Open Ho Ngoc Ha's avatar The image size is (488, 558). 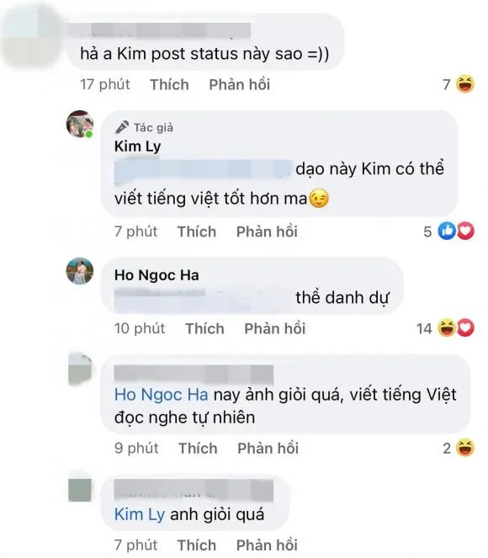pos(80,271)
